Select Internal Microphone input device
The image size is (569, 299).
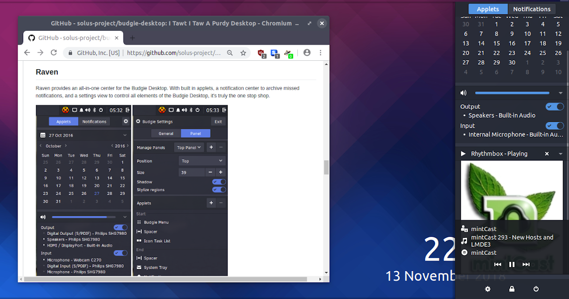point(515,134)
